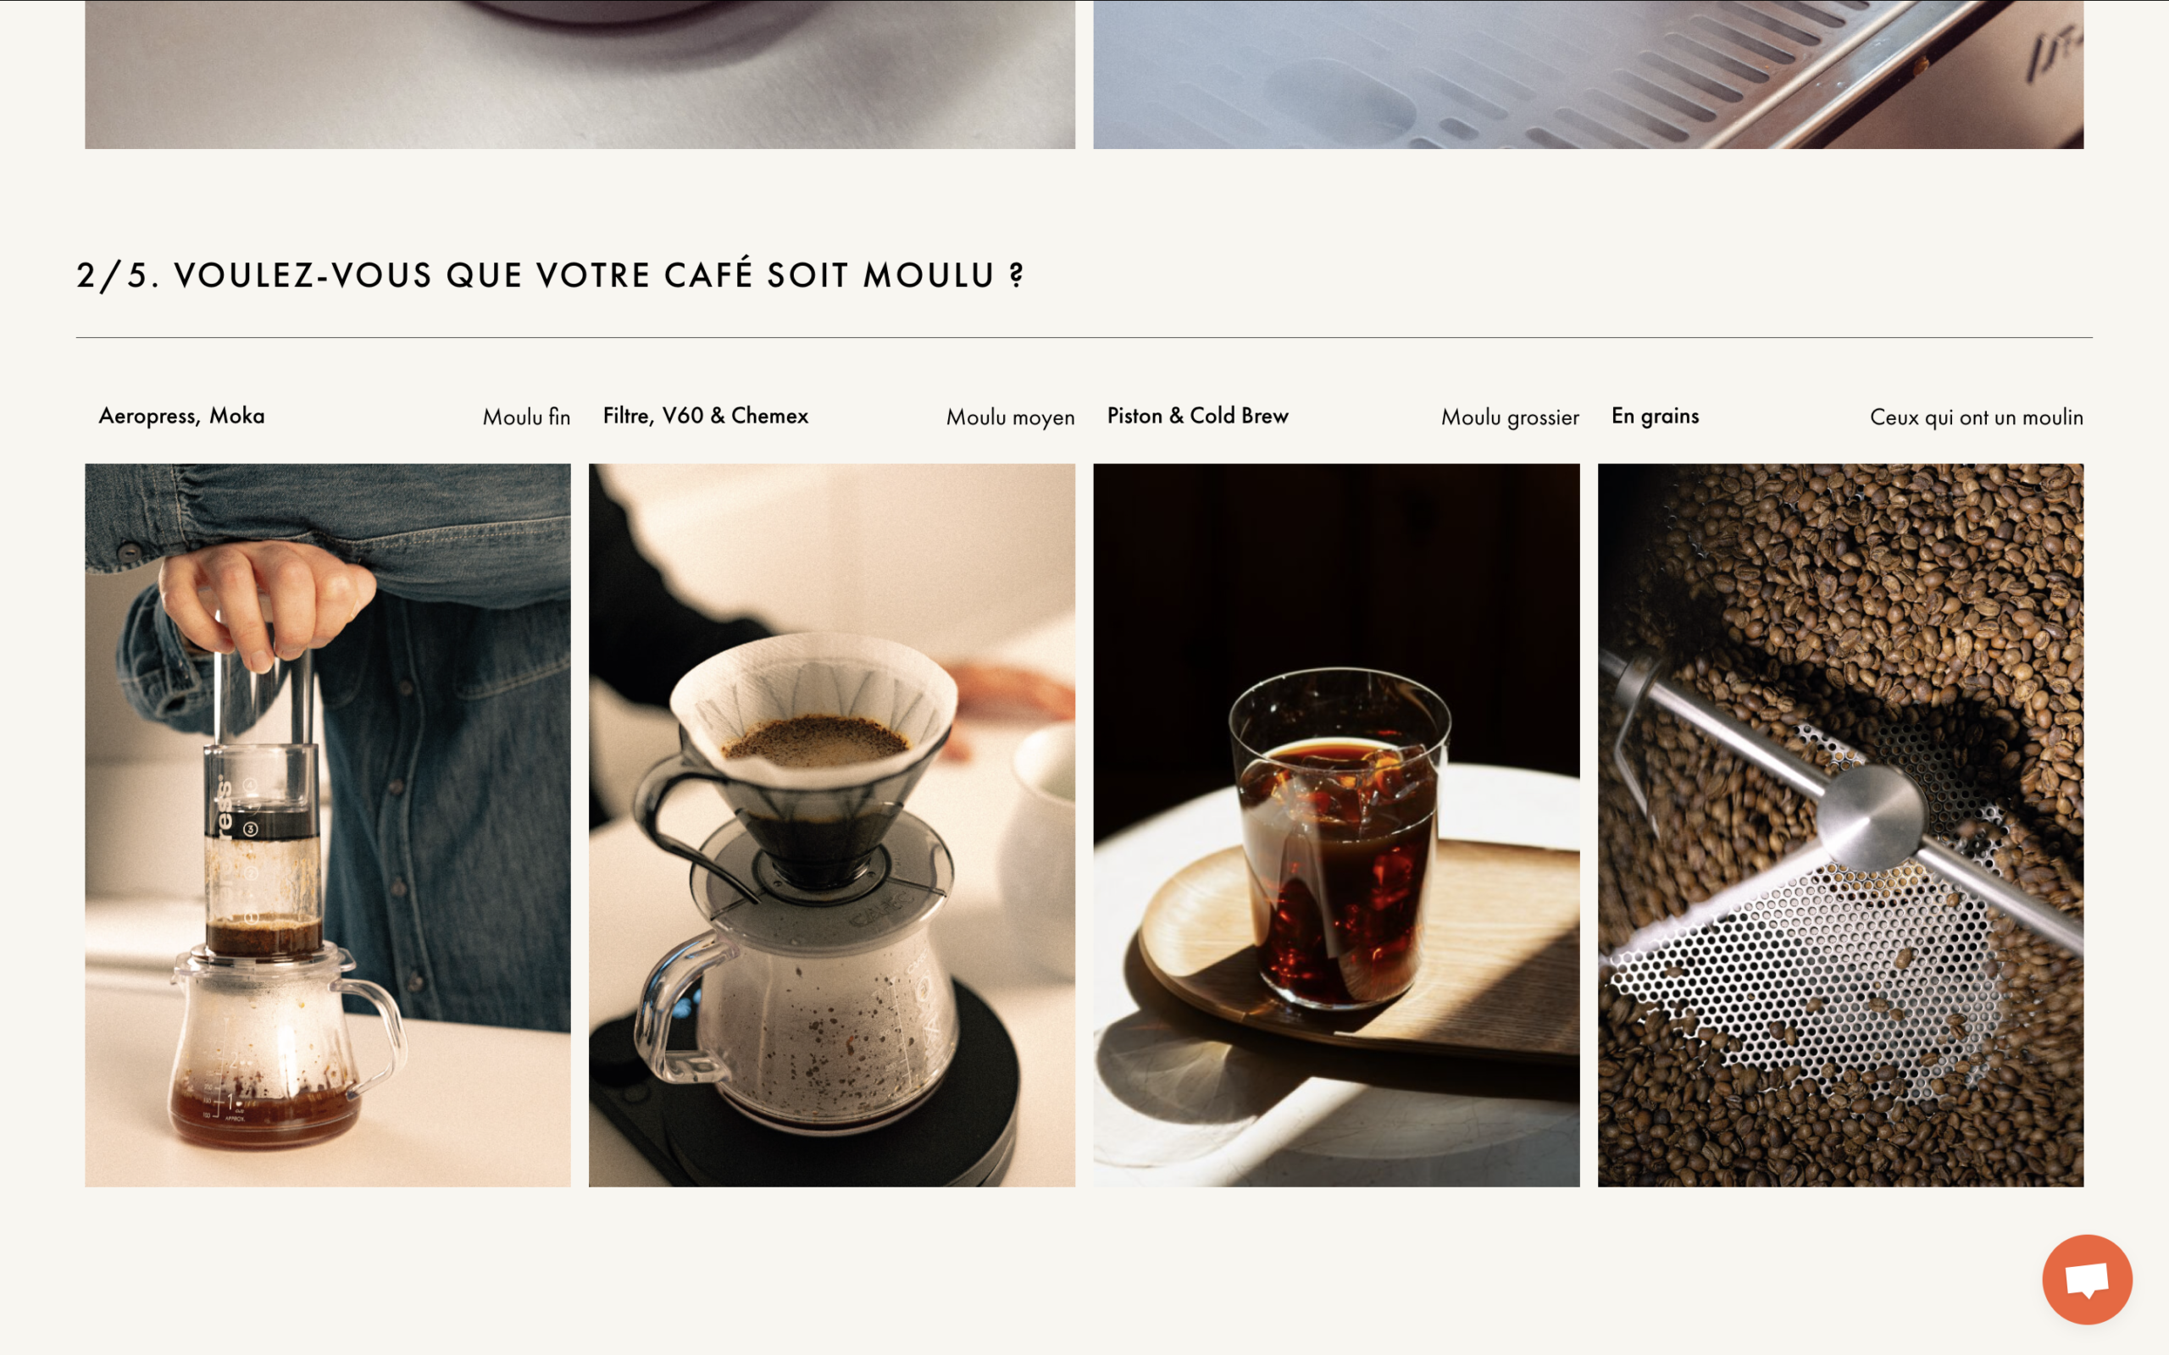Open the orange chat bubble widget
The image size is (2169, 1355).
2087,1279
